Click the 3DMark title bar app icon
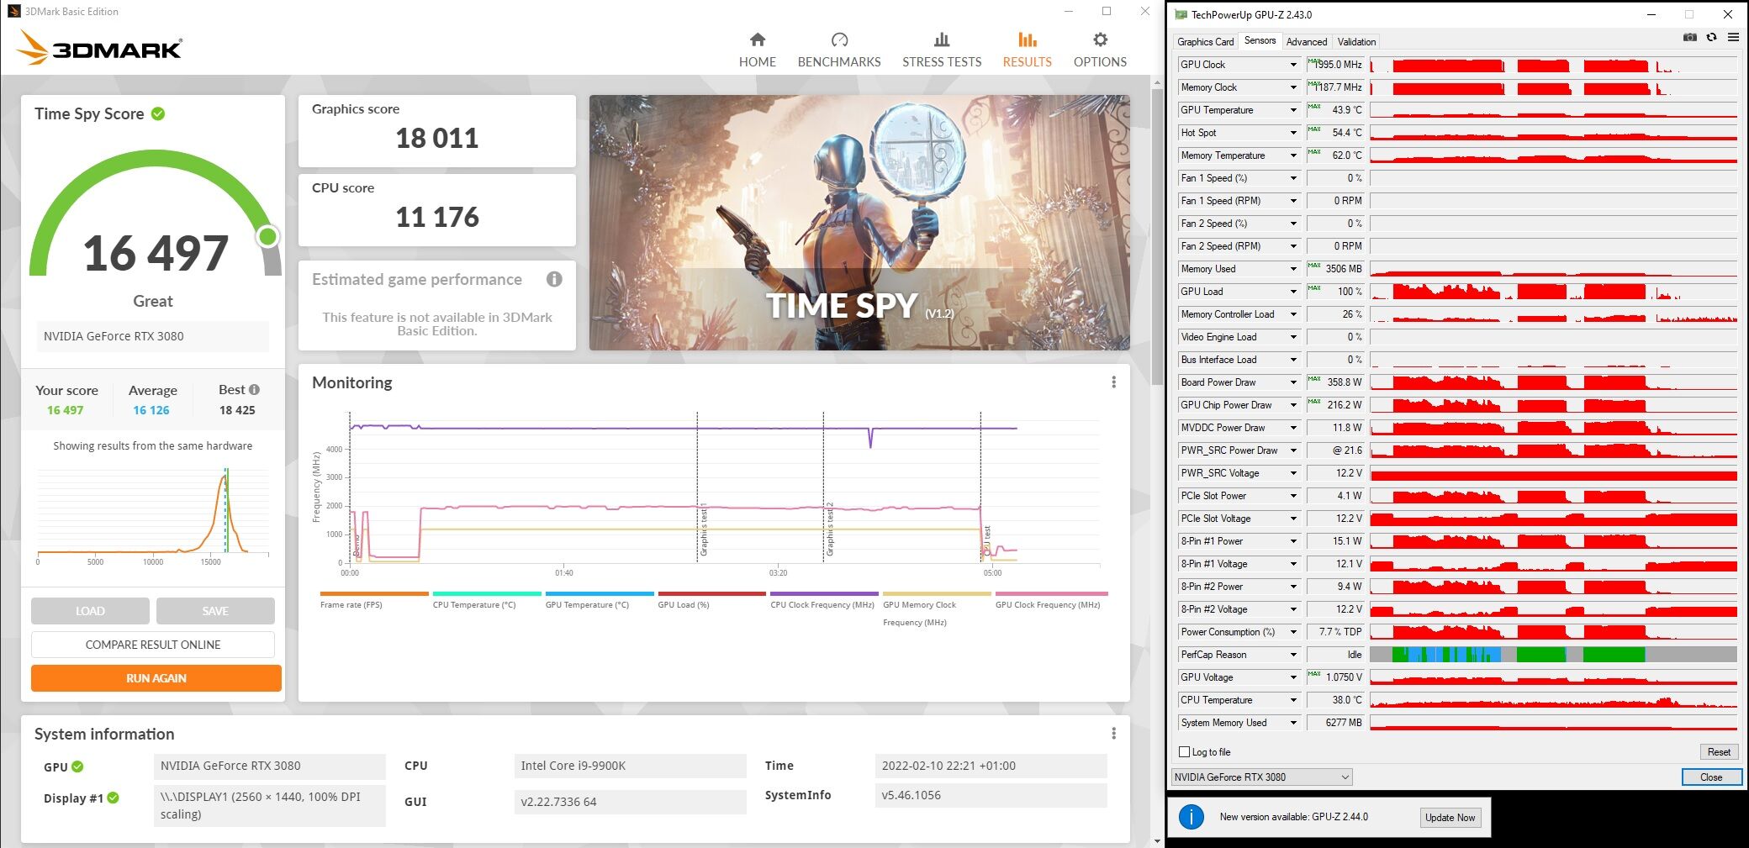This screenshot has height=848, width=1749. click(x=13, y=11)
